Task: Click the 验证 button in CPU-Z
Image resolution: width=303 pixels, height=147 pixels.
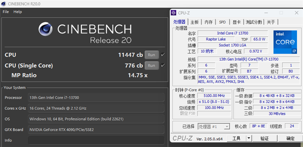Action: [x=264, y=138]
